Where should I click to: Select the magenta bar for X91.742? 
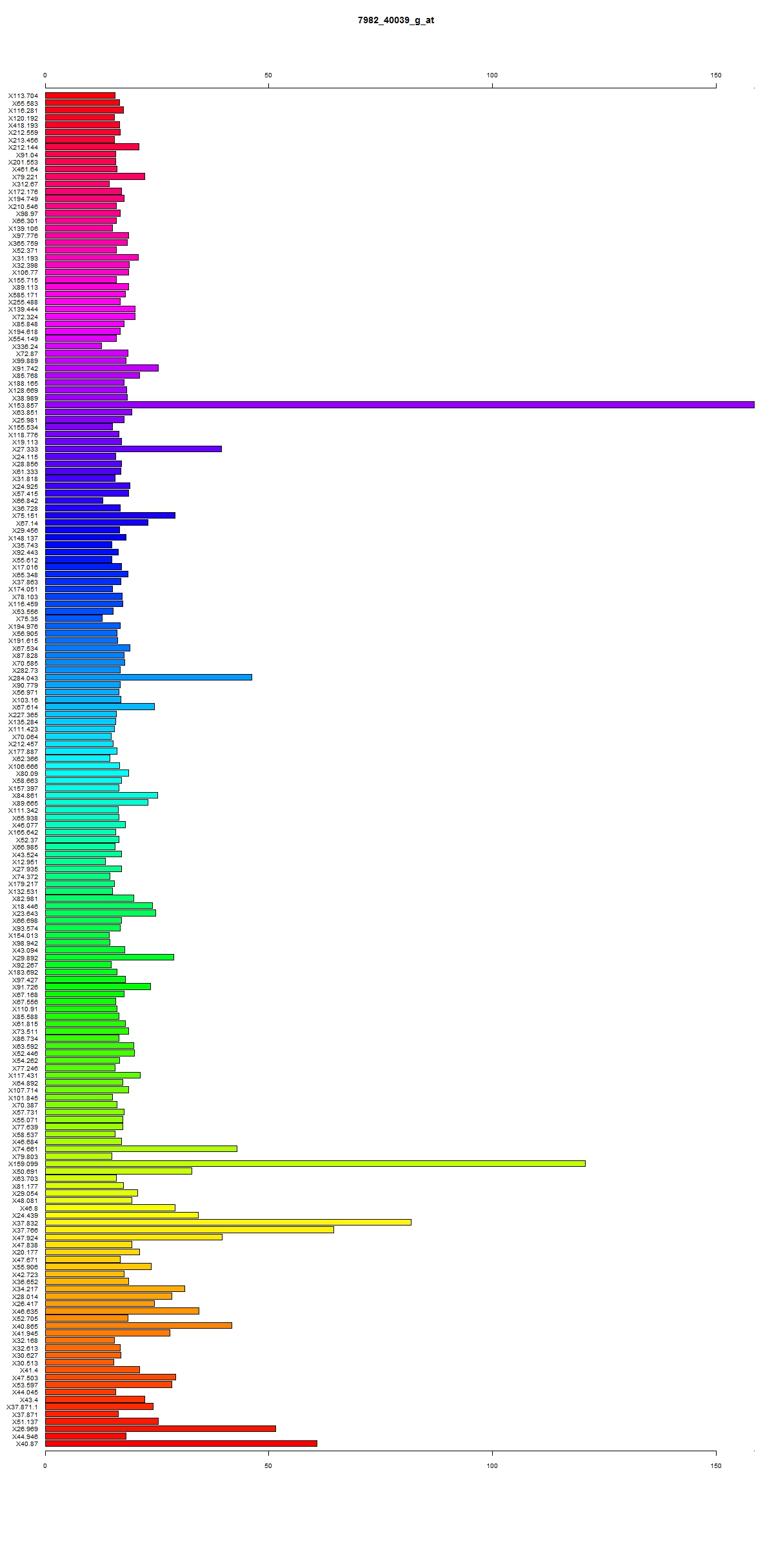point(102,368)
